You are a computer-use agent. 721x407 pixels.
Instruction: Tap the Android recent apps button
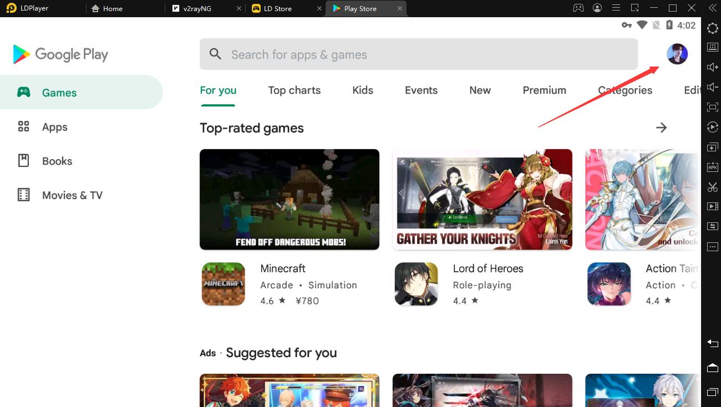(x=713, y=392)
